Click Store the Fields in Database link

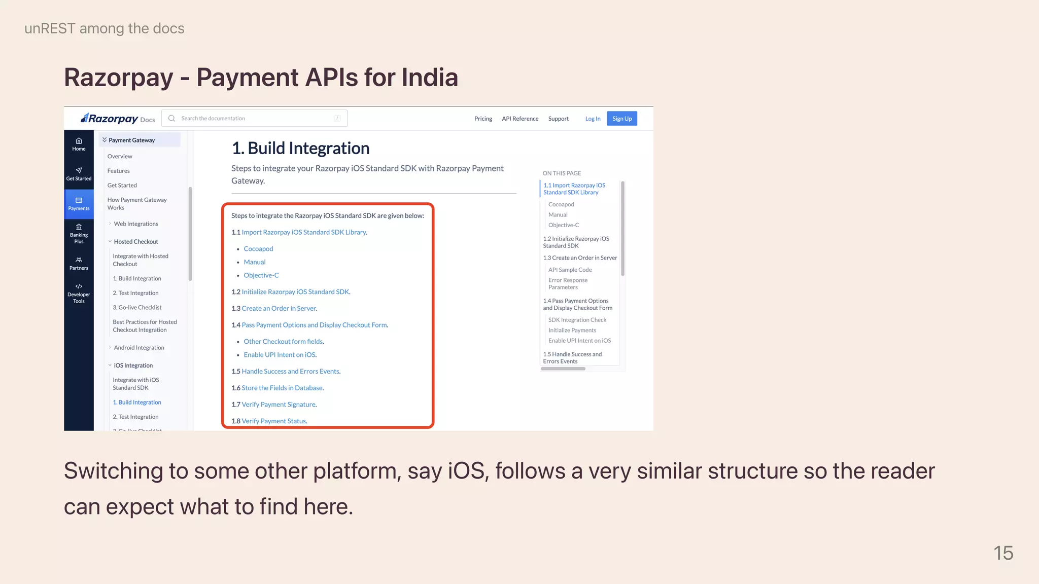click(x=282, y=388)
